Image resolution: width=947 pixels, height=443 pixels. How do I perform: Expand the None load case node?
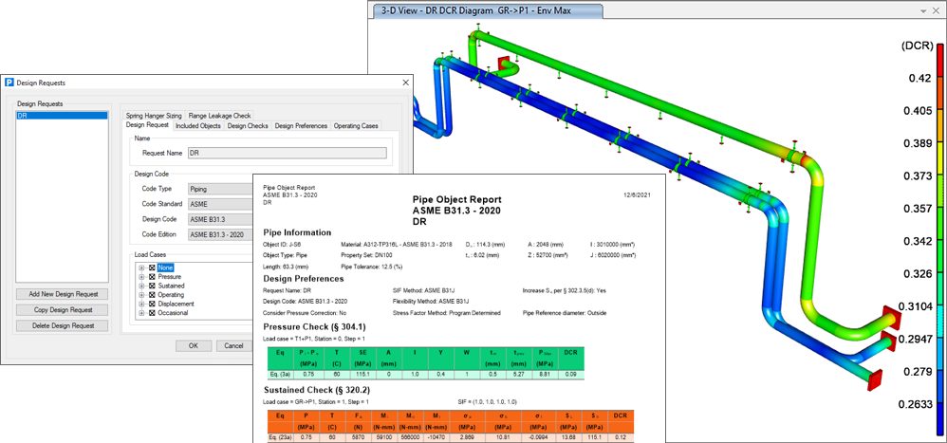tap(142, 268)
